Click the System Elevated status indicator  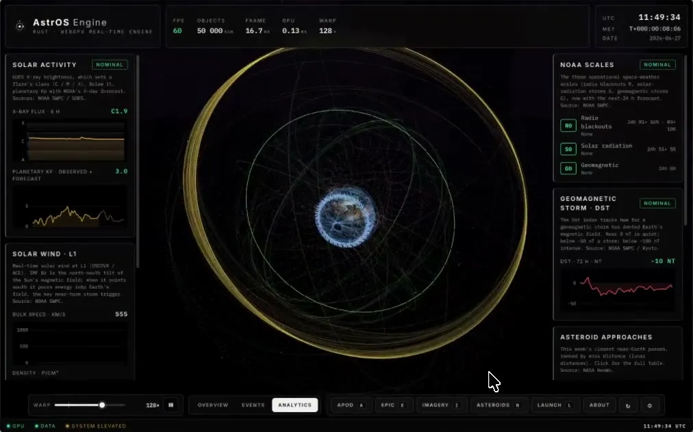[96, 426]
